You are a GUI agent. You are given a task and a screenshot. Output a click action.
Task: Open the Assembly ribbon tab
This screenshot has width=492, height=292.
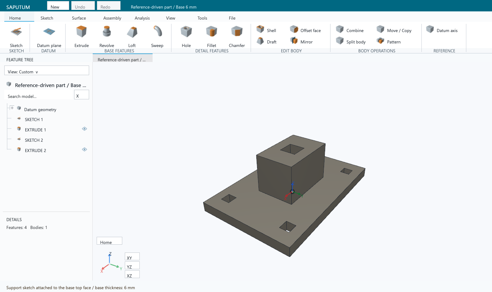112,18
